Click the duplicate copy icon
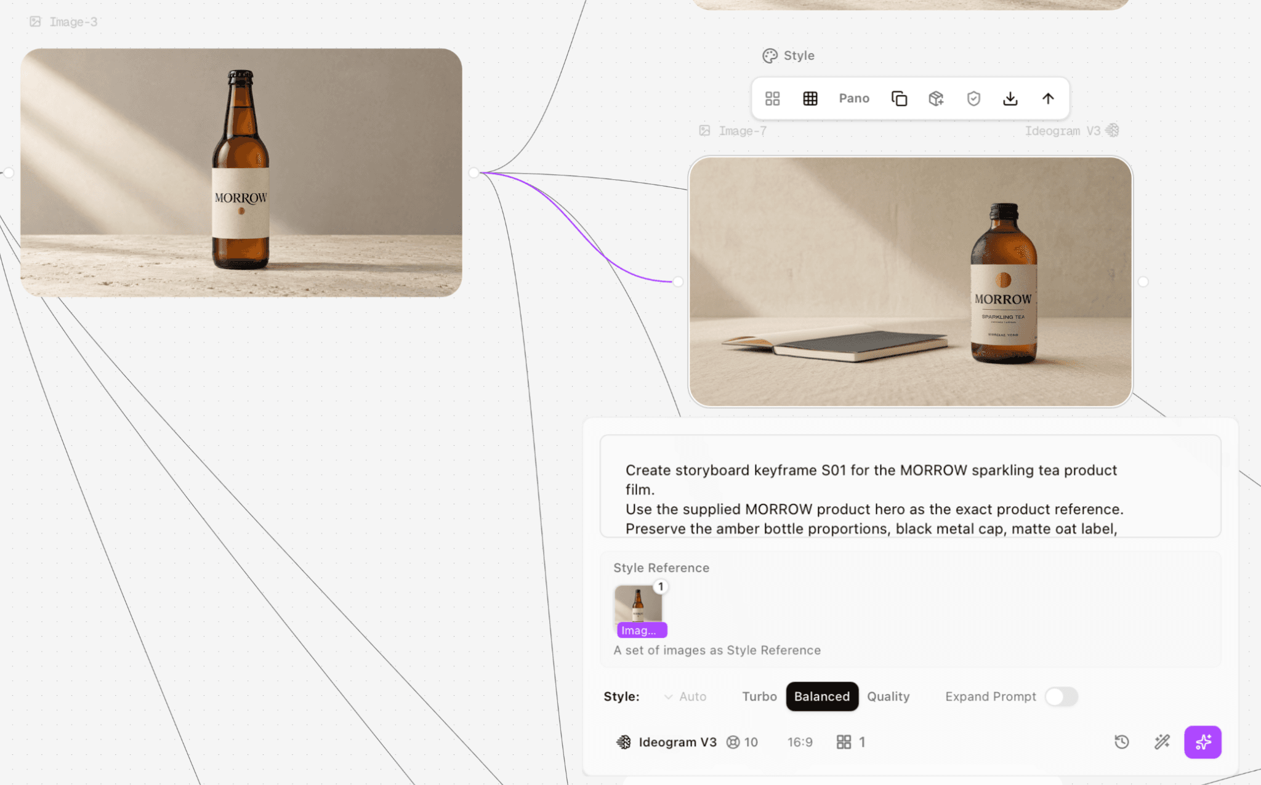The height and width of the screenshot is (785, 1261). pos(899,99)
